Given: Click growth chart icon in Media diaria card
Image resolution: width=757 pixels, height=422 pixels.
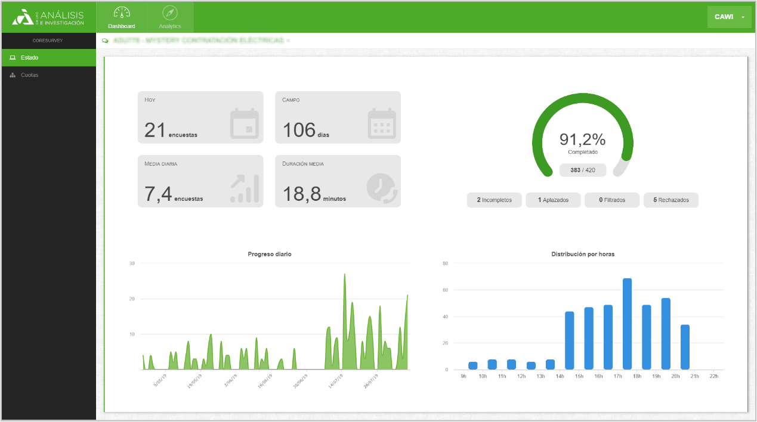Looking at the screenshot, I should pyautogui.click(x=244, y=188).
